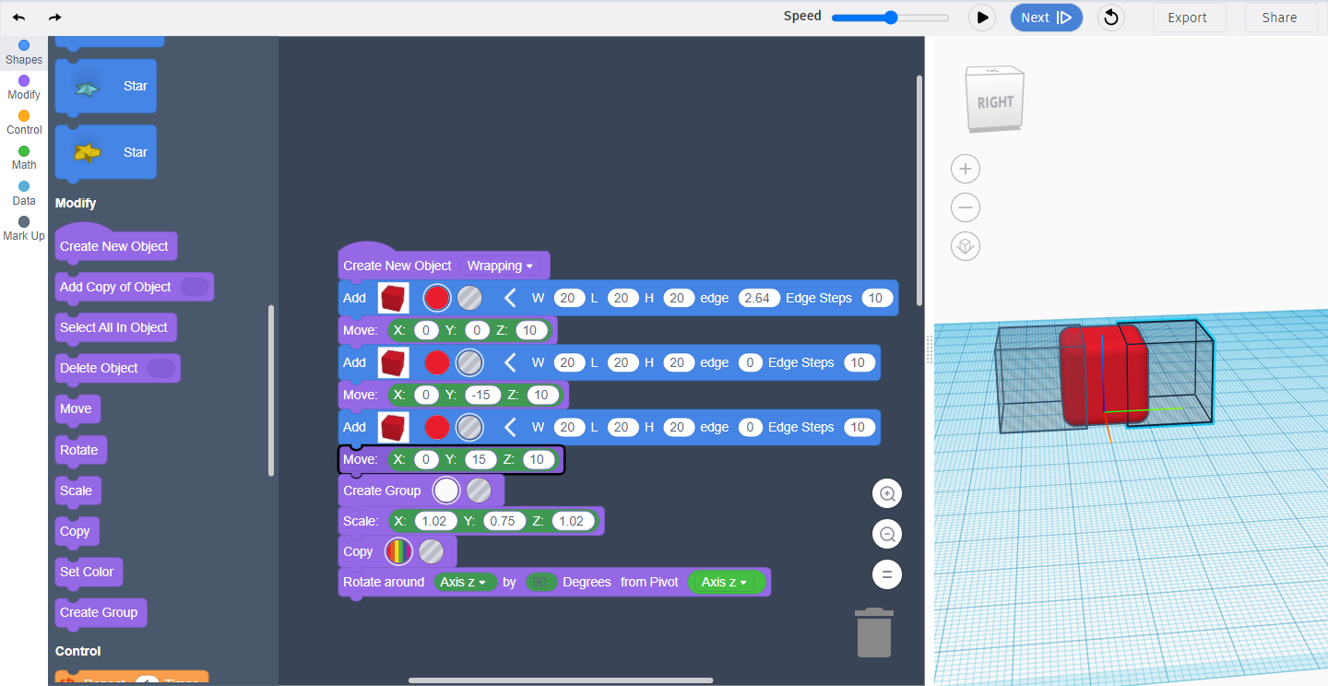The width and height of the screenshot is (1328, 686).
Task: Zoom out on the 3D viewer
Action: tap(966, 207)
